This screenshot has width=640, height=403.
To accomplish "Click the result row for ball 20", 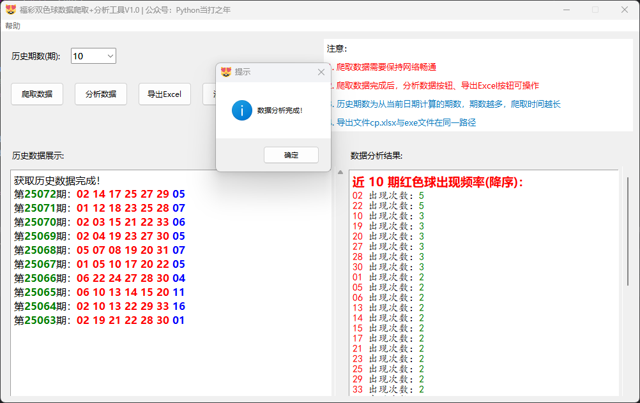I will [388, 237].
